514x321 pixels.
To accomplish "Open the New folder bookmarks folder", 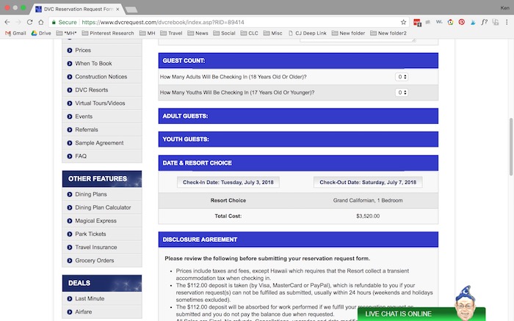I will (348, 33).
